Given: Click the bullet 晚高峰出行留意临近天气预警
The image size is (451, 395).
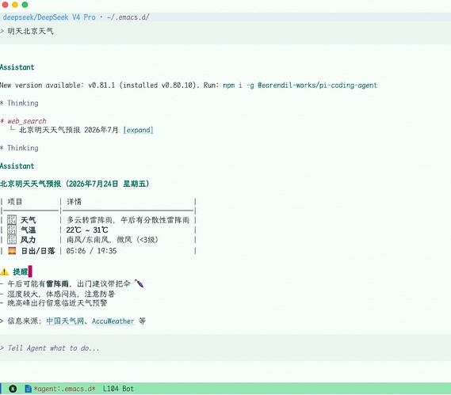Looking at the screenshot, I should 57,303.
